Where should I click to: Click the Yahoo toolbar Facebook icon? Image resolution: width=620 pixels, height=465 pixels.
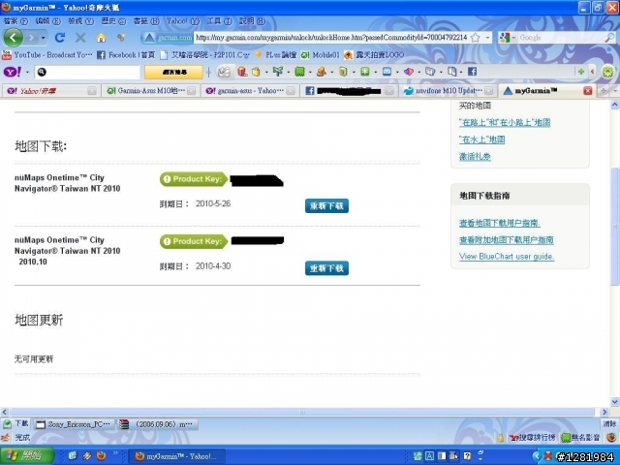coord(472,72)
